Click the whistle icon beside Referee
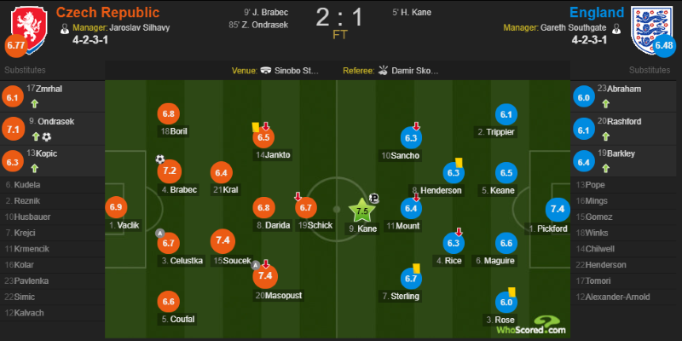Viewport: 682px width, 341px height. [383, 71]
